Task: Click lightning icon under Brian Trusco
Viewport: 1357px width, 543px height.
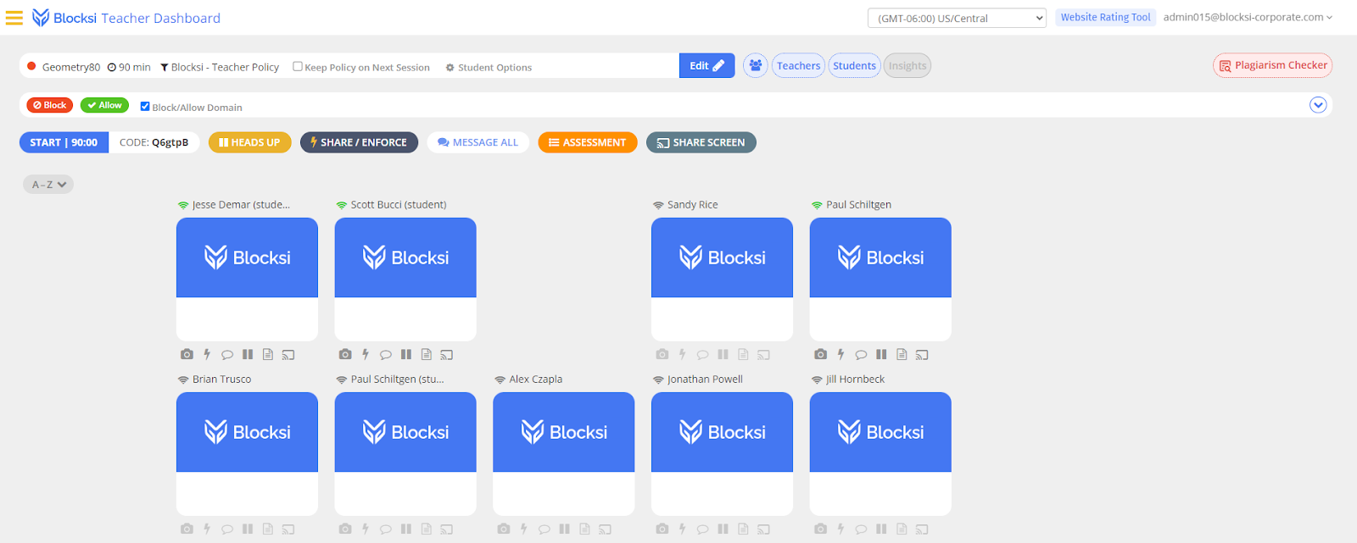Action: (x=207, y=529)
